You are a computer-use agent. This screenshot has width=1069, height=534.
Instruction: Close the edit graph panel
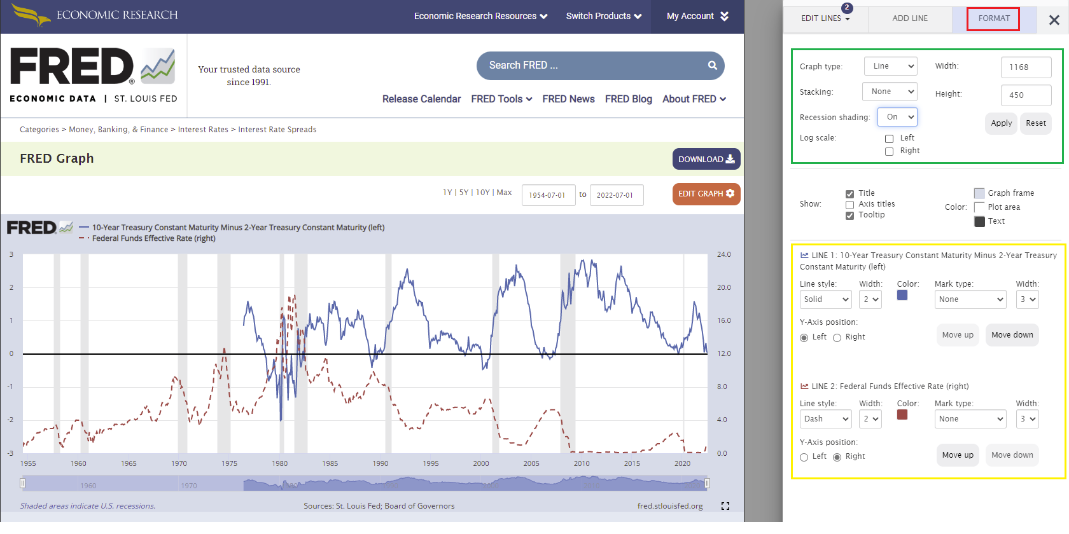pyautogui.click(x=1054, y=20)
